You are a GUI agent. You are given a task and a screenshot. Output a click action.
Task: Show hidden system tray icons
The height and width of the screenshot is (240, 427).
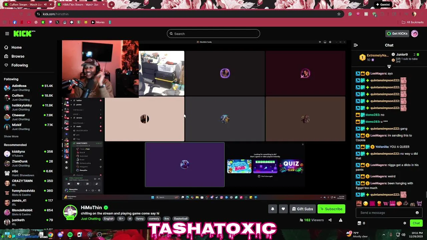(384, 235)
